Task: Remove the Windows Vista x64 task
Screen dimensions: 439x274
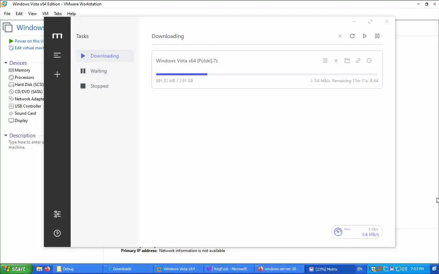Action: (x=336, y=61)
